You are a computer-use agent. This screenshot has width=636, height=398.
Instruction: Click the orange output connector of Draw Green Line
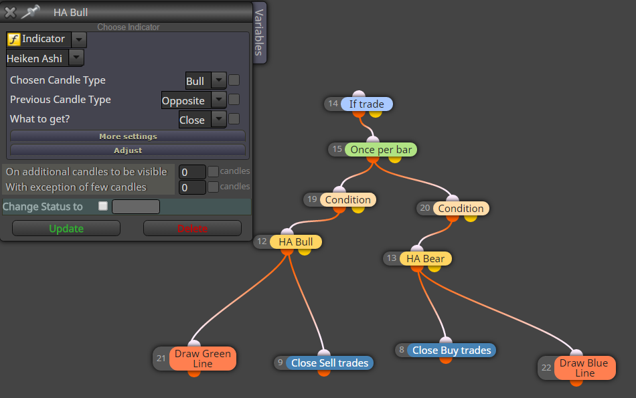click(194, 373)
